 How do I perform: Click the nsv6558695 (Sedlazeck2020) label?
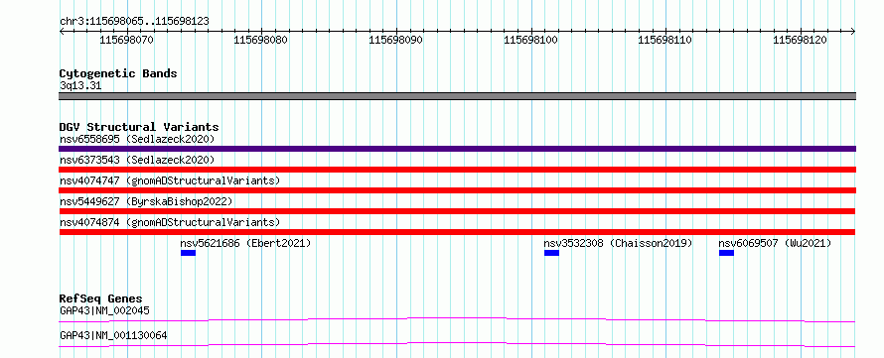pos(137,139)
